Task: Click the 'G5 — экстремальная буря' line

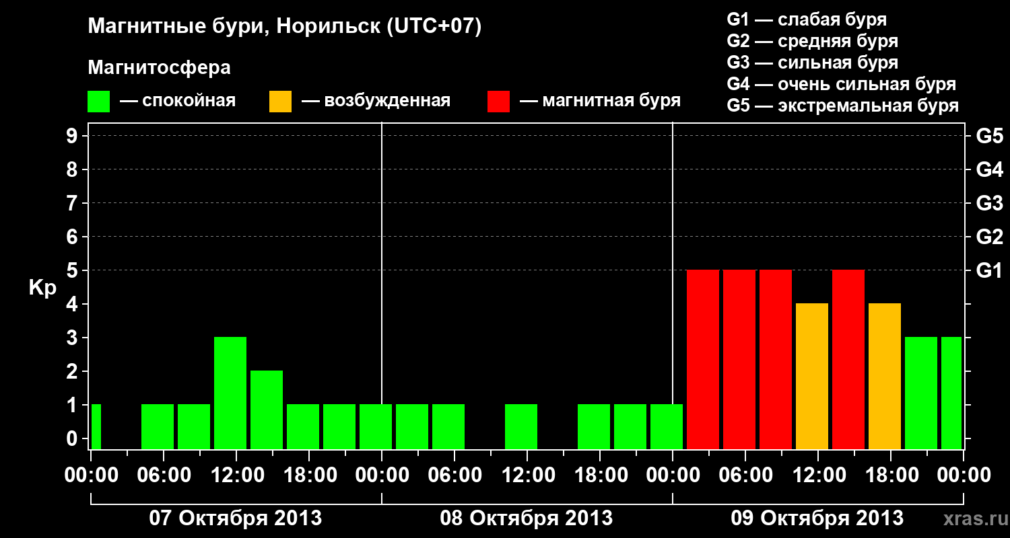Action: [x=843, y=106]
